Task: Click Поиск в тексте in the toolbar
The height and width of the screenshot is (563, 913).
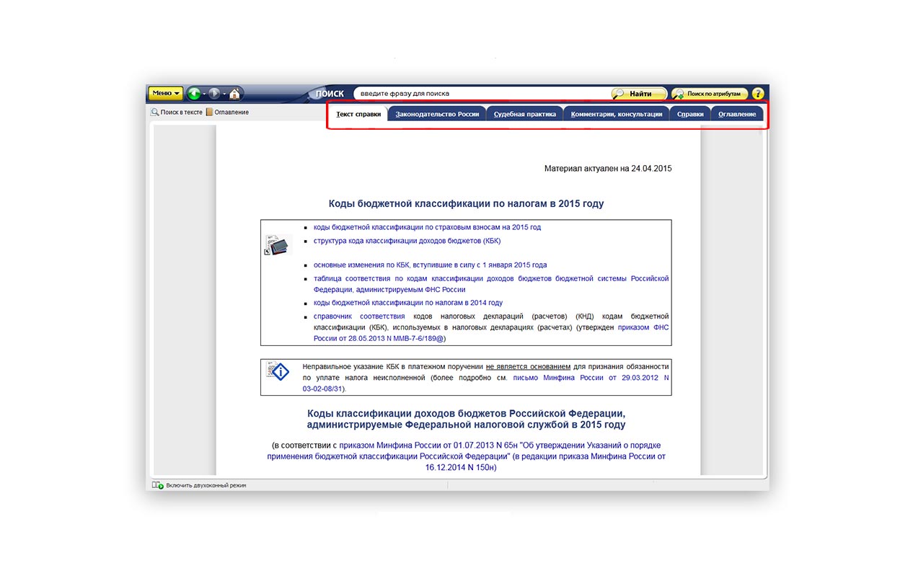Action: [177, 112]
